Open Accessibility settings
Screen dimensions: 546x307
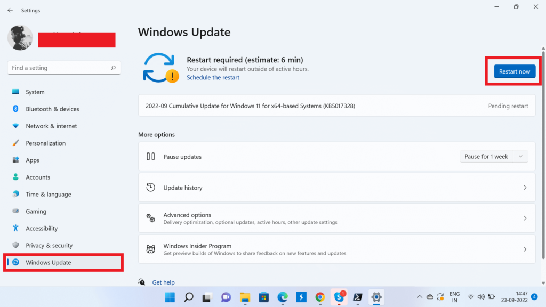click(63, 228)
